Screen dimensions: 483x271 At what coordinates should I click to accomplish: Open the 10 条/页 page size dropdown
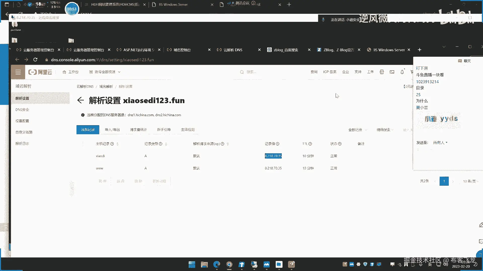tap(470, 181)
